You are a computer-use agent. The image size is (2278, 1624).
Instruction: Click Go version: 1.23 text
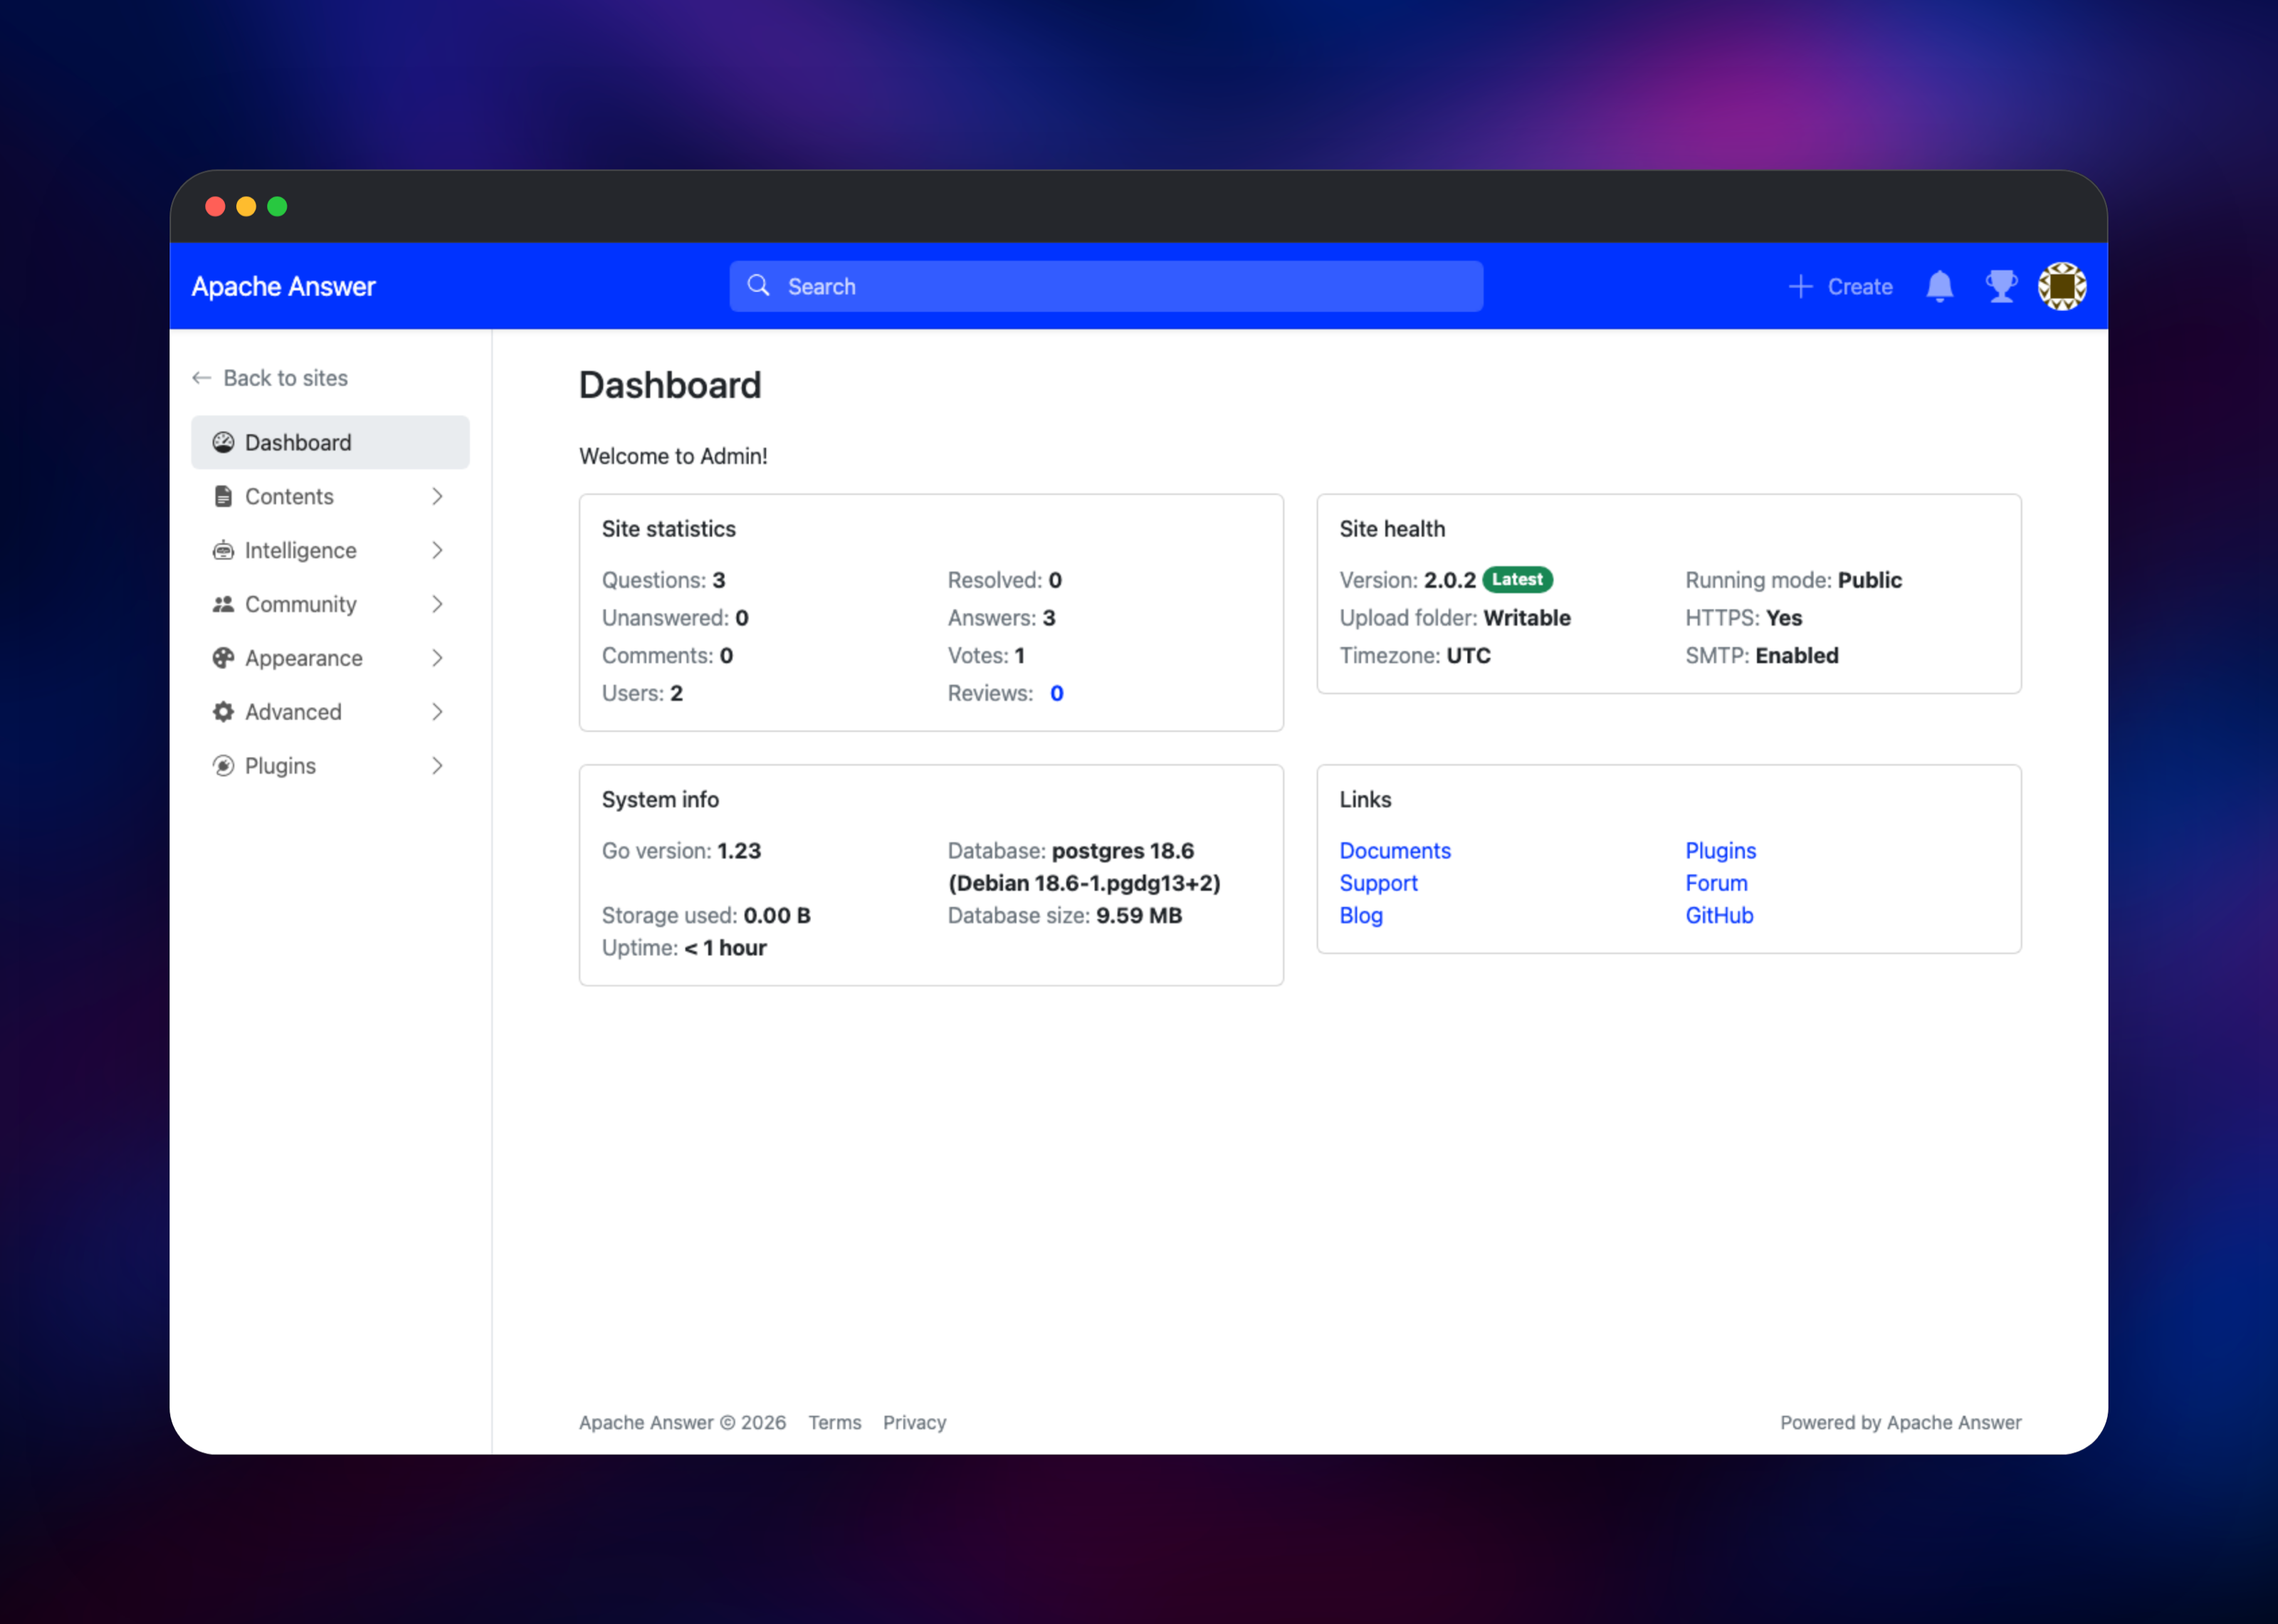[682, 851]
